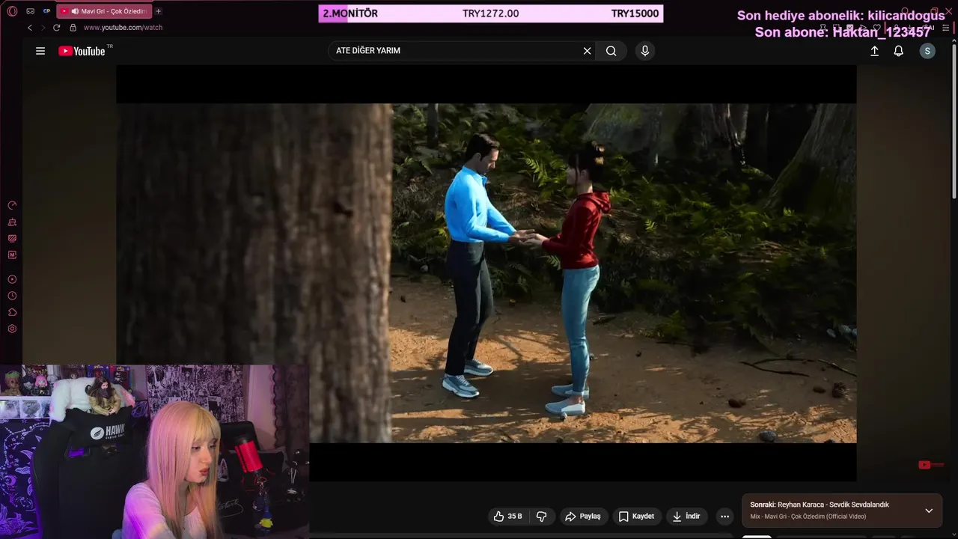958x539 pixels.
Task: Click the browser vertical scrollbar thumb
Action: (x=954, y=121)
